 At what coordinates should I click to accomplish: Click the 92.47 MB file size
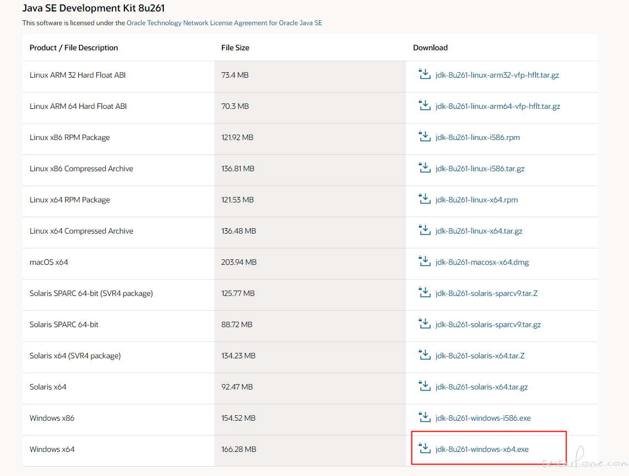click(x=237, y=387)
